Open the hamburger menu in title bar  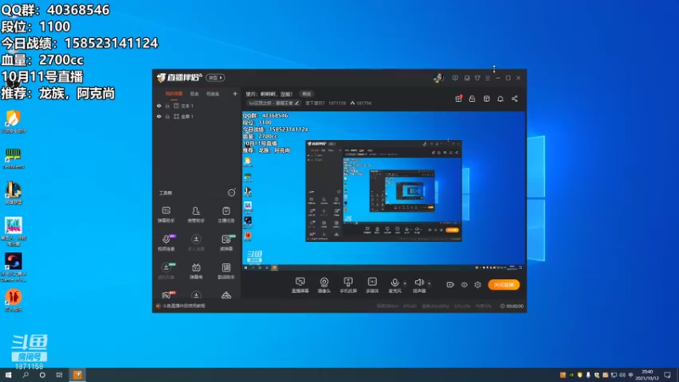pyautogui.click(x=487, y=78)
